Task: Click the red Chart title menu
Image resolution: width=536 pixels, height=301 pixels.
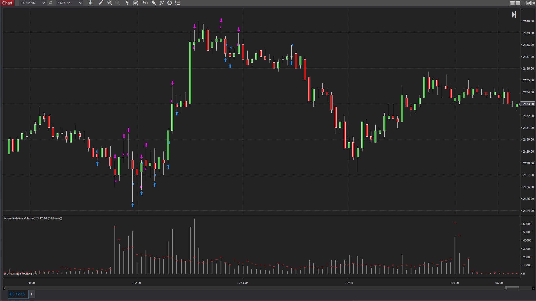Action: [7, 3]
